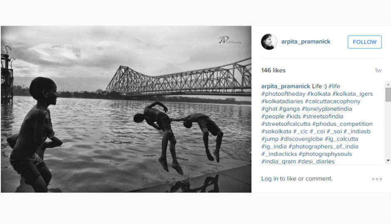Open the 1w timestamp link
The width and height of the screenshot is (391, 224).
(x=378, y=71)
